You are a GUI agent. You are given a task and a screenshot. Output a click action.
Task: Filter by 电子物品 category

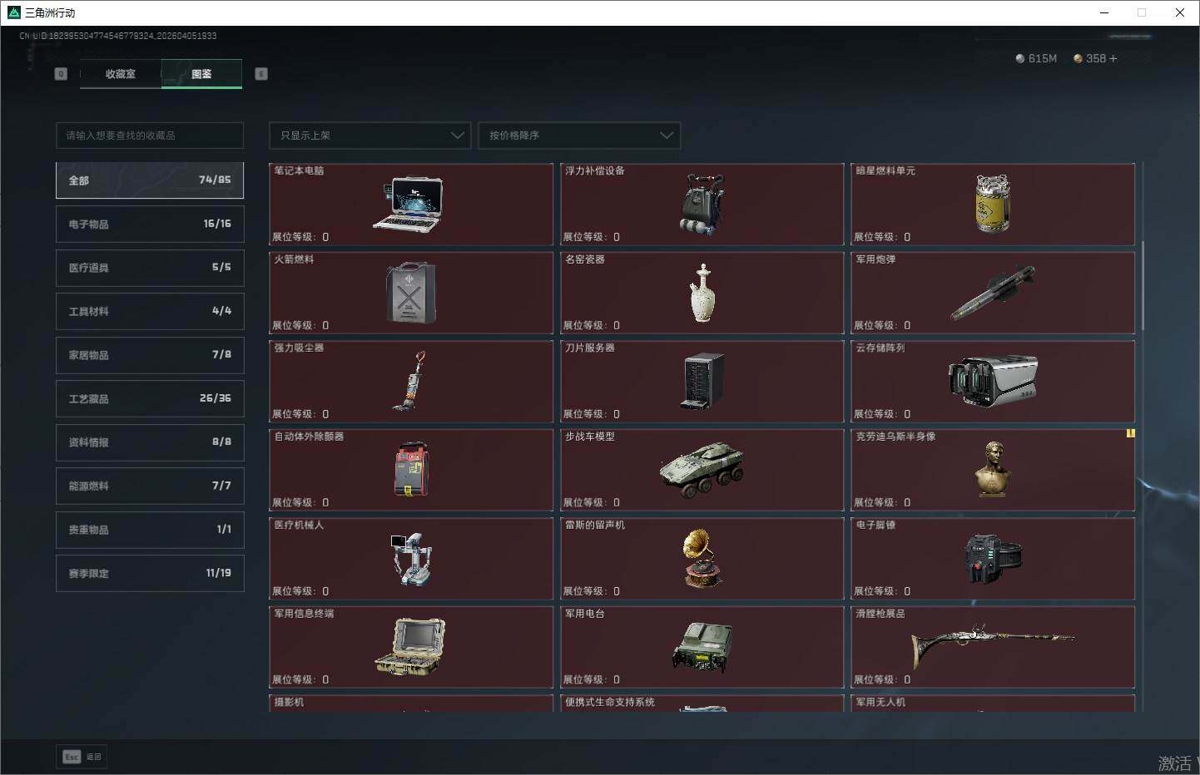150,224
